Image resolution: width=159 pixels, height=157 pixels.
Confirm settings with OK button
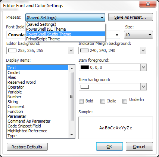pos(109,147)
